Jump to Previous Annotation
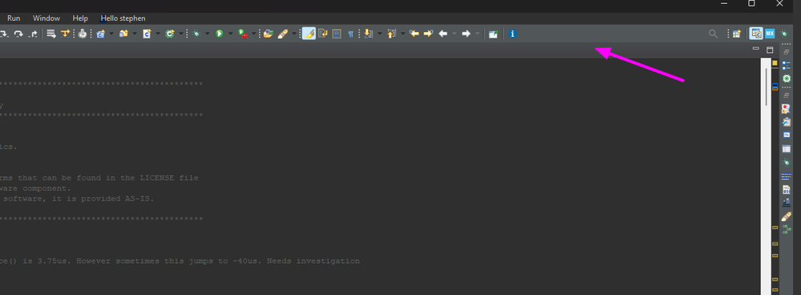The width and height of the screenshot is (801, 295). (392, 34)
